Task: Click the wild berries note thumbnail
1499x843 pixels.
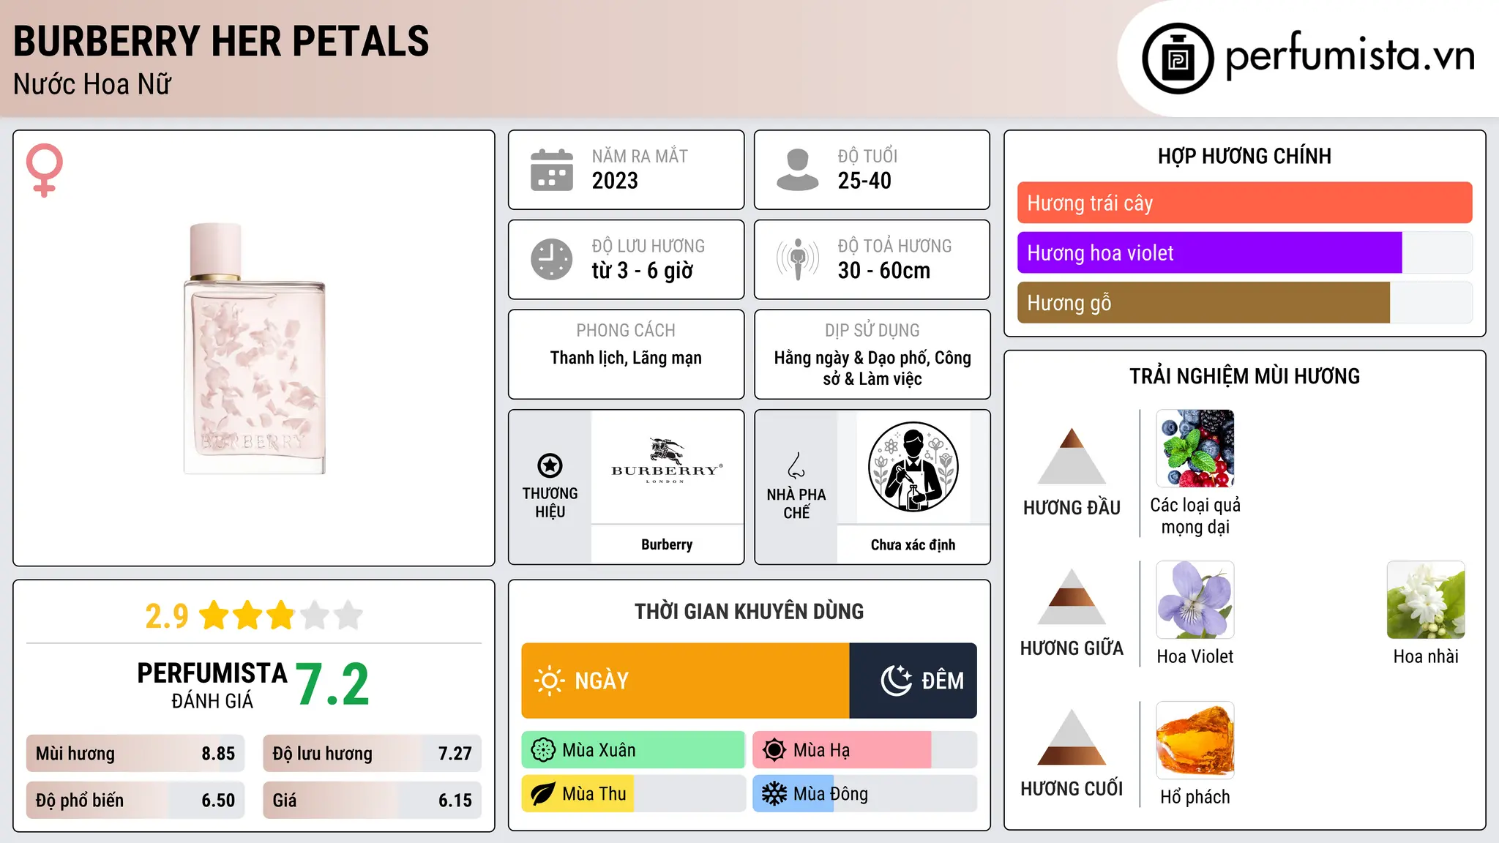Action: [1195, 449]
